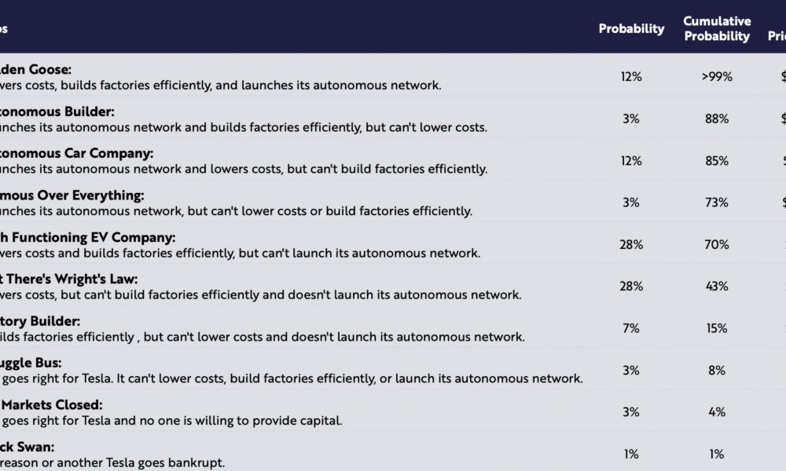Select the Struggle Bus scenario title
The width and height of the screenshot is (786, 471).
tap(31, 363)
